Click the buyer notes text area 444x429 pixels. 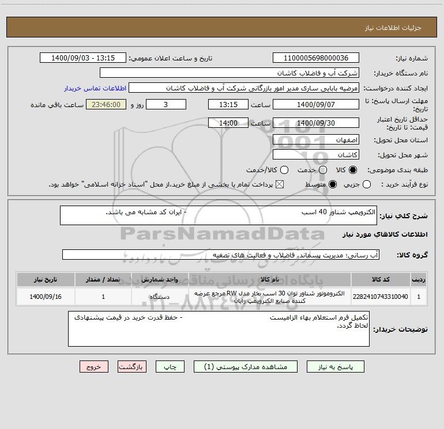pyautogui.click(x=219, y=329)
